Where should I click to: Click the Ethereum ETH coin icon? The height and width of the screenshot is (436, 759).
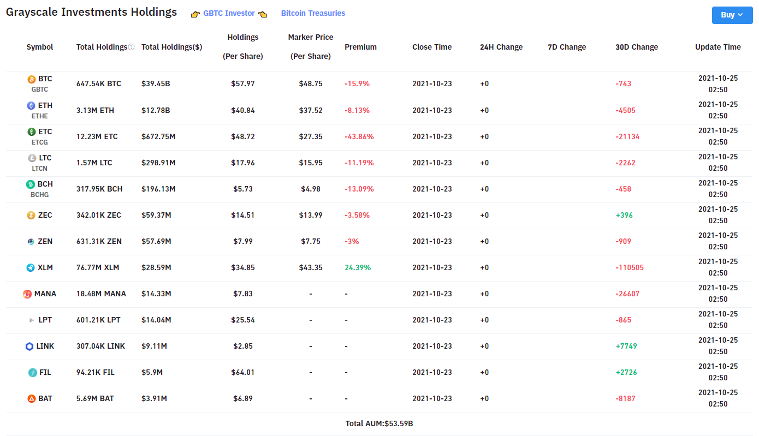pyautogui.click(x=31, y=105)
